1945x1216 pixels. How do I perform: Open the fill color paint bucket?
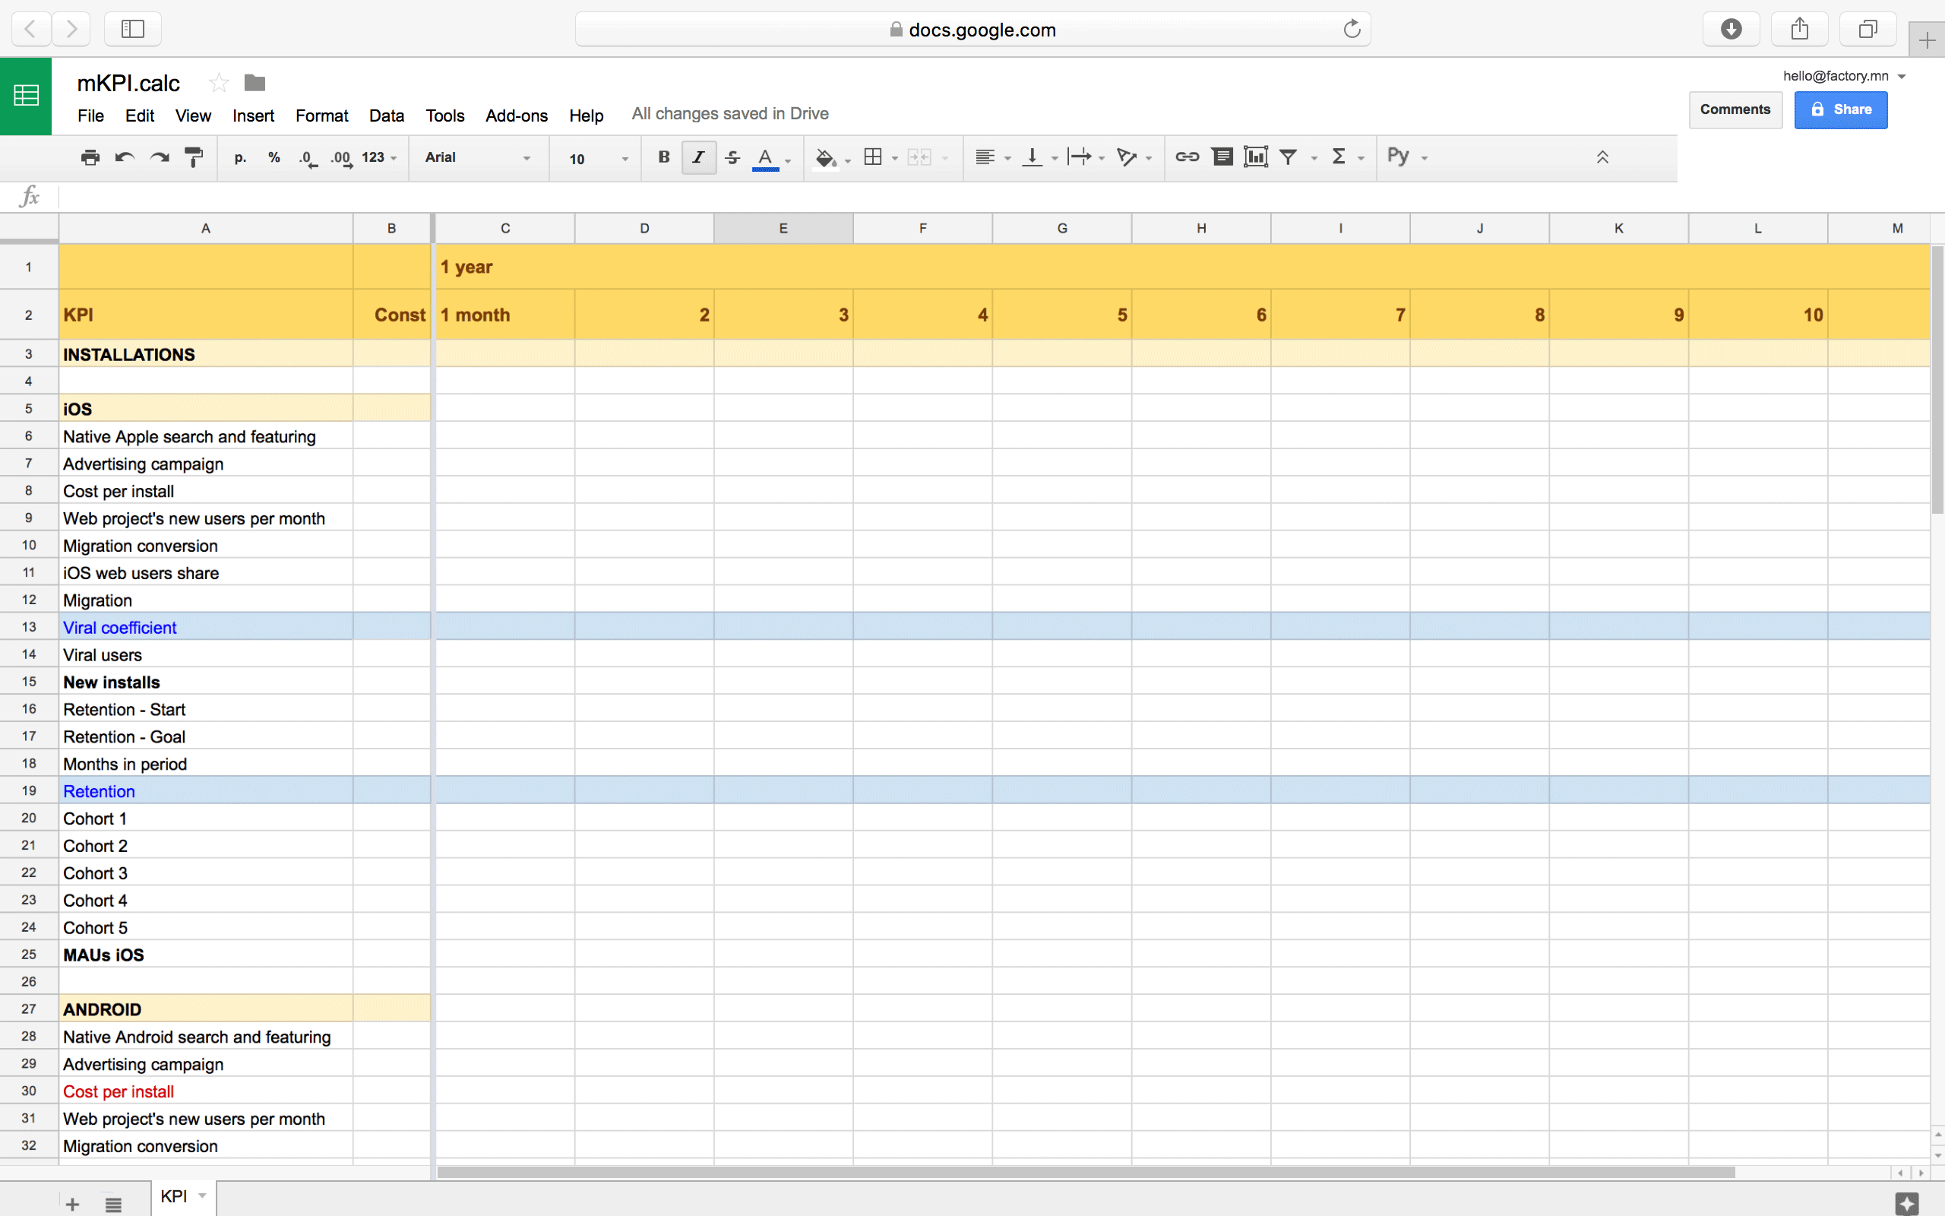825,157
